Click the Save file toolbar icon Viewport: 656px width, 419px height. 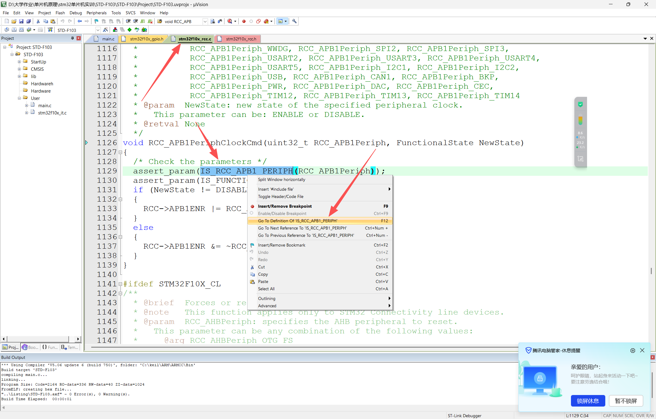21,21
